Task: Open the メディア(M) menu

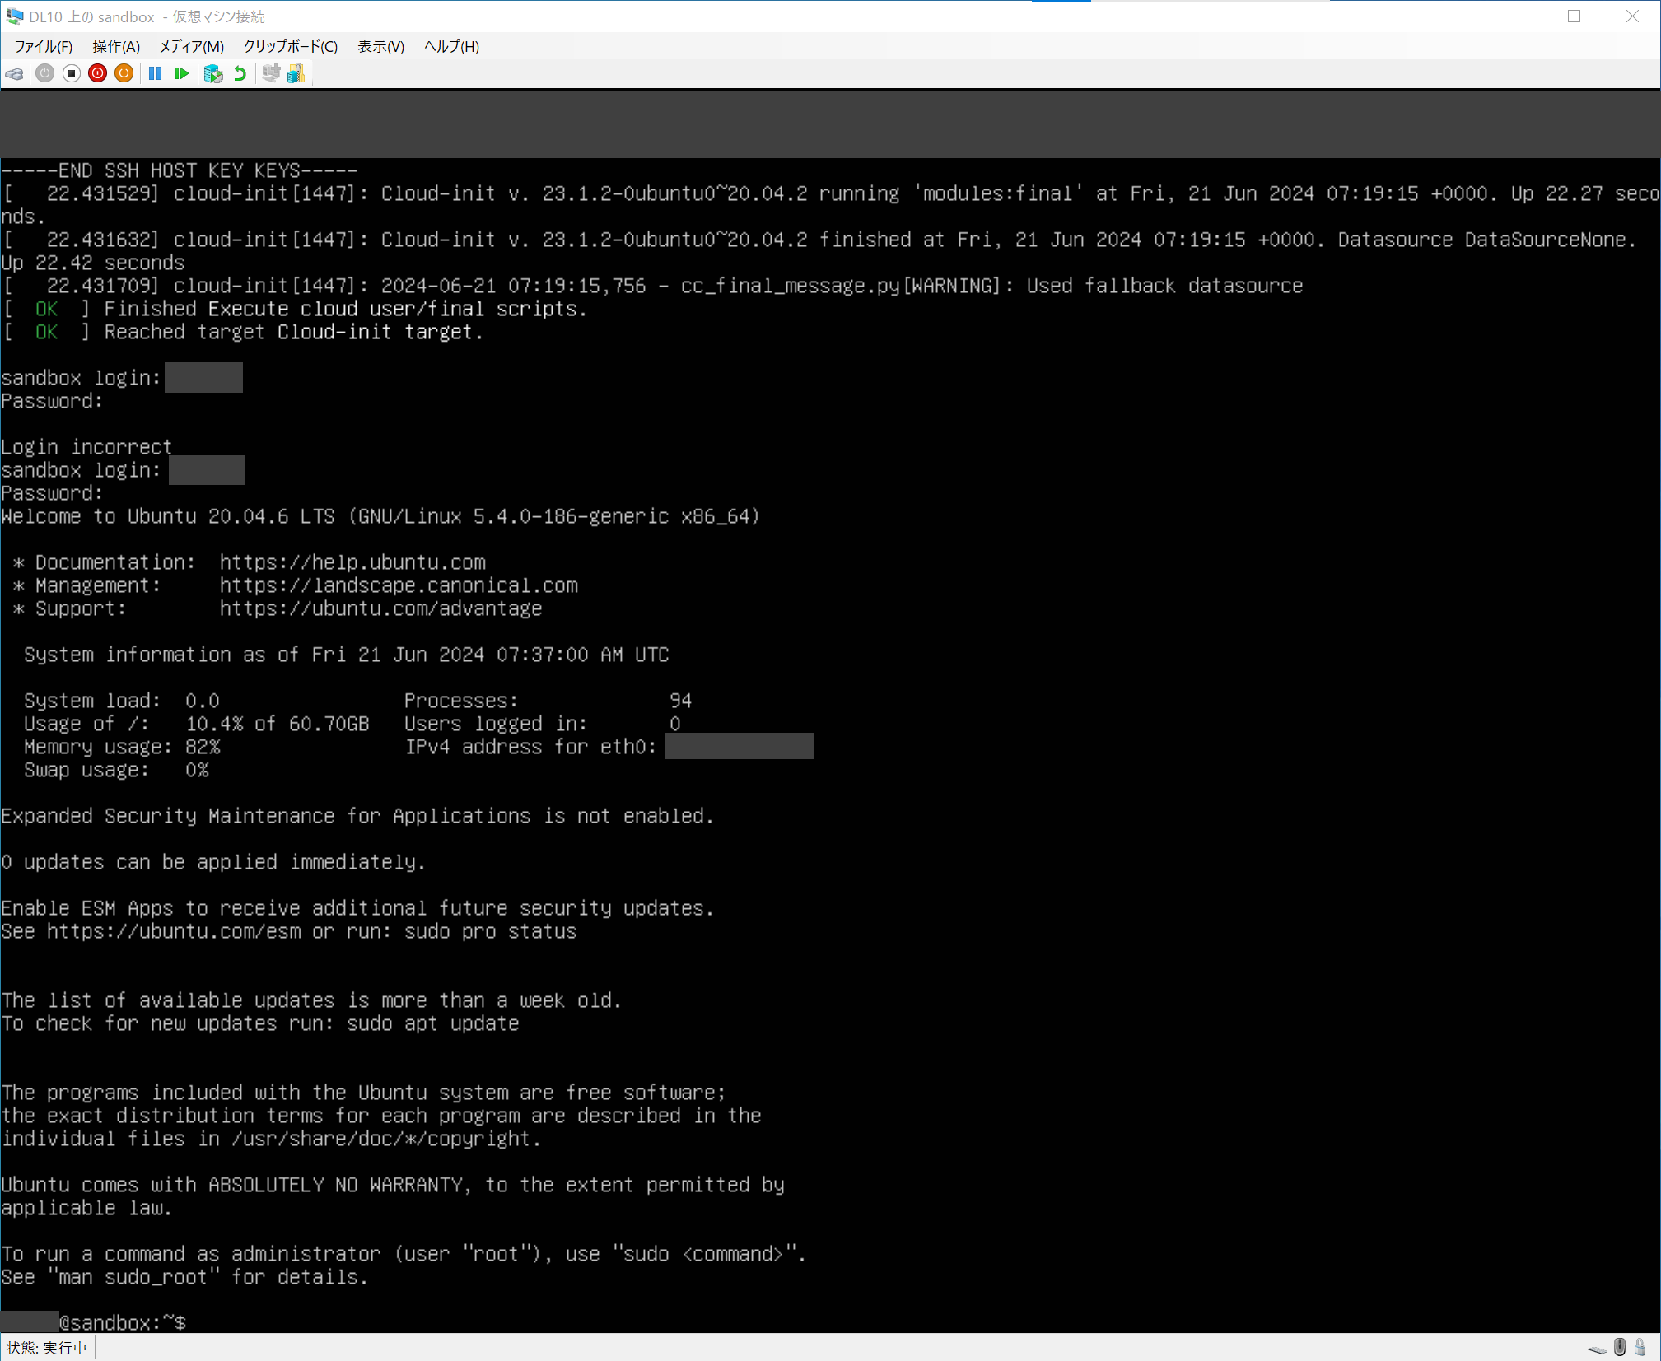Action: pyautogui.click(x=191, y=46)
